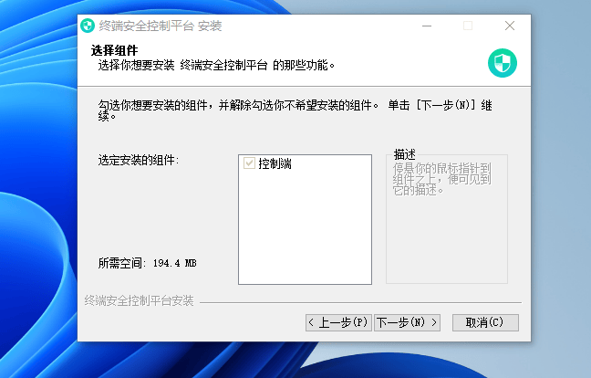Close the installer with the X button
The height and width of the screenshot is (378, 591).
click(508, 26)
